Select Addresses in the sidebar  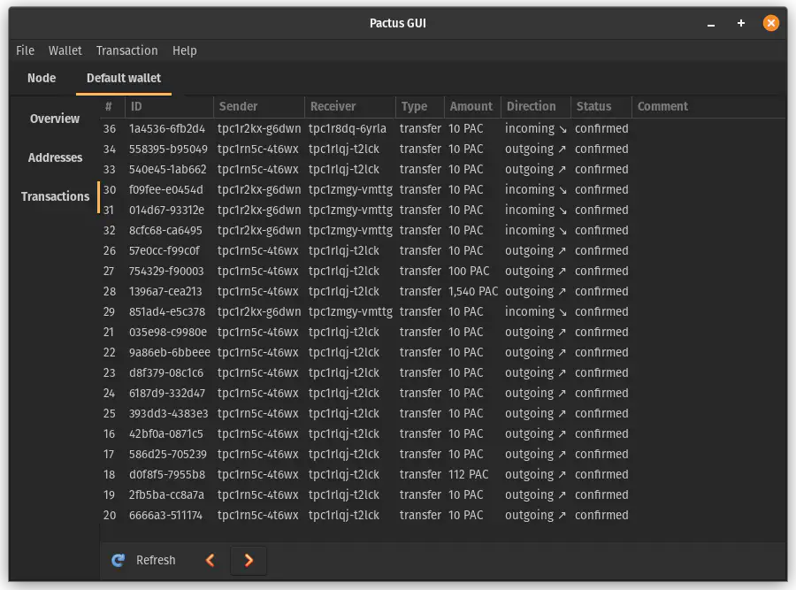point(55,157)
